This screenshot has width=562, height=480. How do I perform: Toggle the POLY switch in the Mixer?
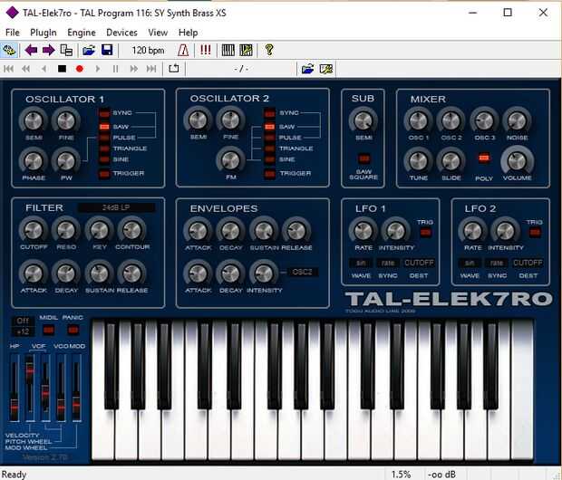[484, 158]
